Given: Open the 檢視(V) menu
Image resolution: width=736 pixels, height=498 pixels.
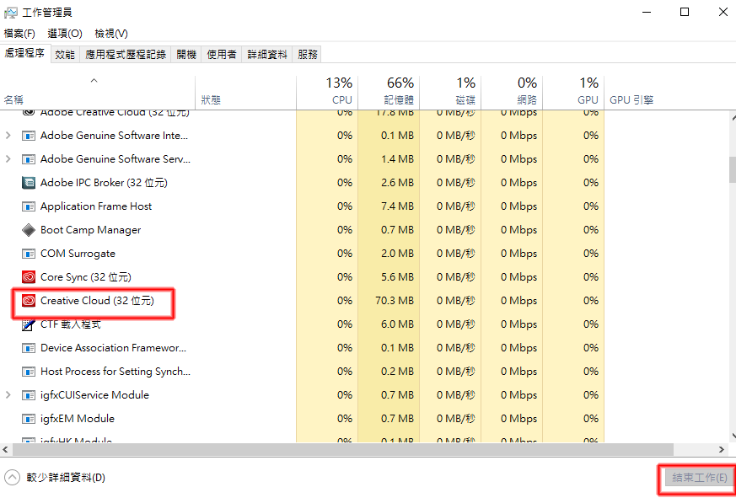Looking at the screenshot, I should [x=111, y=34].
